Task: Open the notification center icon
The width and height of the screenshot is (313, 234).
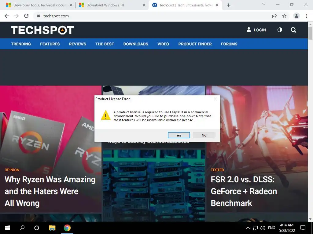Action: (303, 228)
